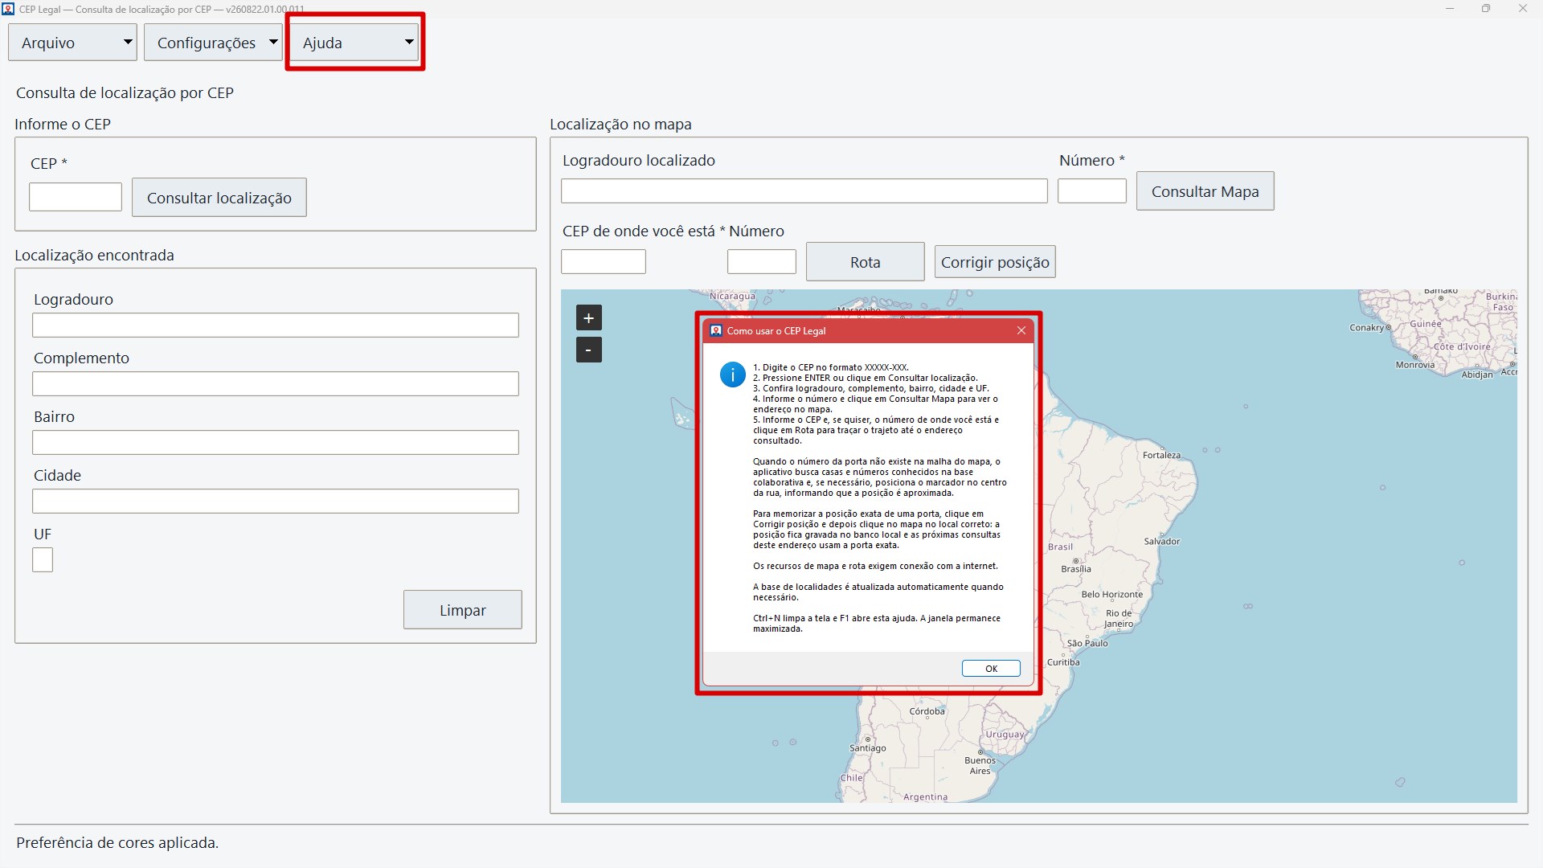Click Brasília label on the map

(1075, 569)
